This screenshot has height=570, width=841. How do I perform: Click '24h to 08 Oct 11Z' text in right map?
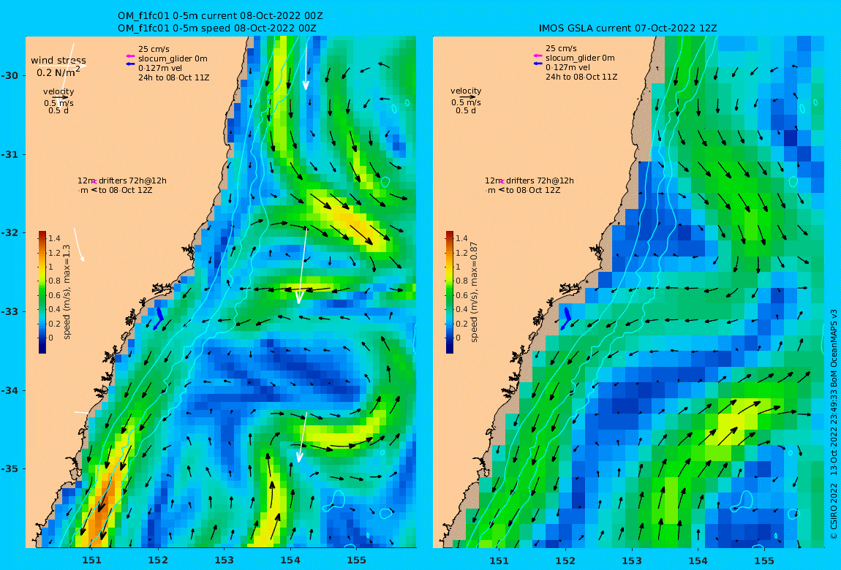coord(581,77)
